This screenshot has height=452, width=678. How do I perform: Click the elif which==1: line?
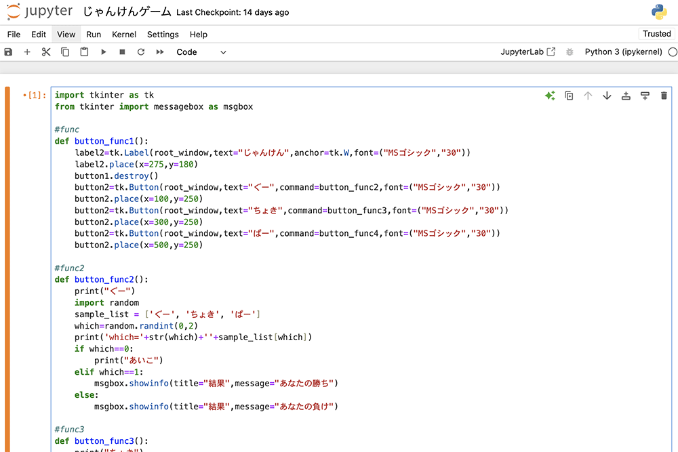pyautogui.click(x=108, y=372)
